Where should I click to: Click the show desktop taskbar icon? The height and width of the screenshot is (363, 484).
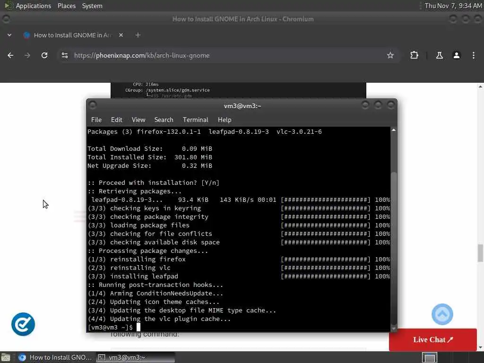pos(6,357)
